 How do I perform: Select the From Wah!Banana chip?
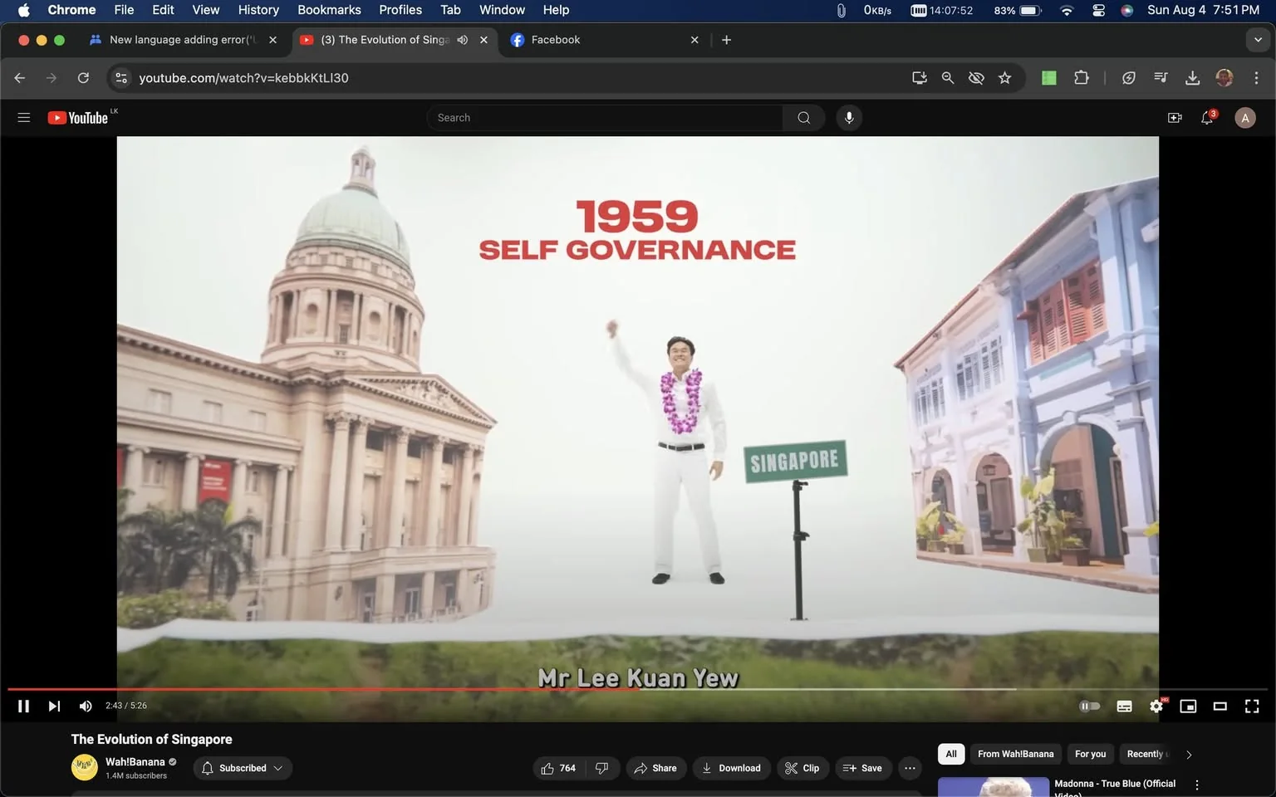[x=1015, y=754]
